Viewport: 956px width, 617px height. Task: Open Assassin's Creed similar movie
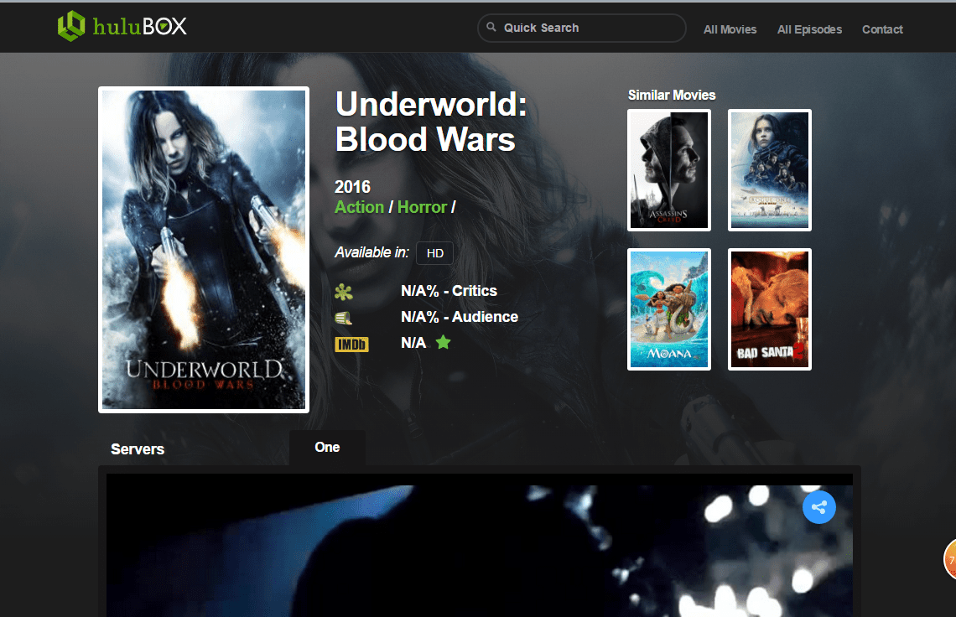tap(669, 170)
